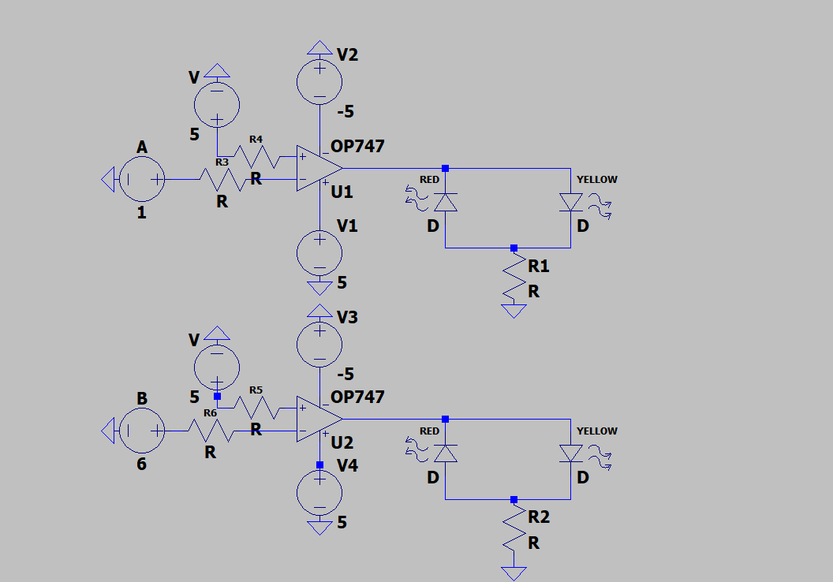Select the YELLOW LED diode on U2's output
This screenshot has height=582, width=833.
click(570, 453)
